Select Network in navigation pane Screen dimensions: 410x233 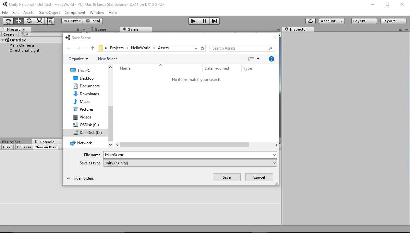(x=84, y=143)
